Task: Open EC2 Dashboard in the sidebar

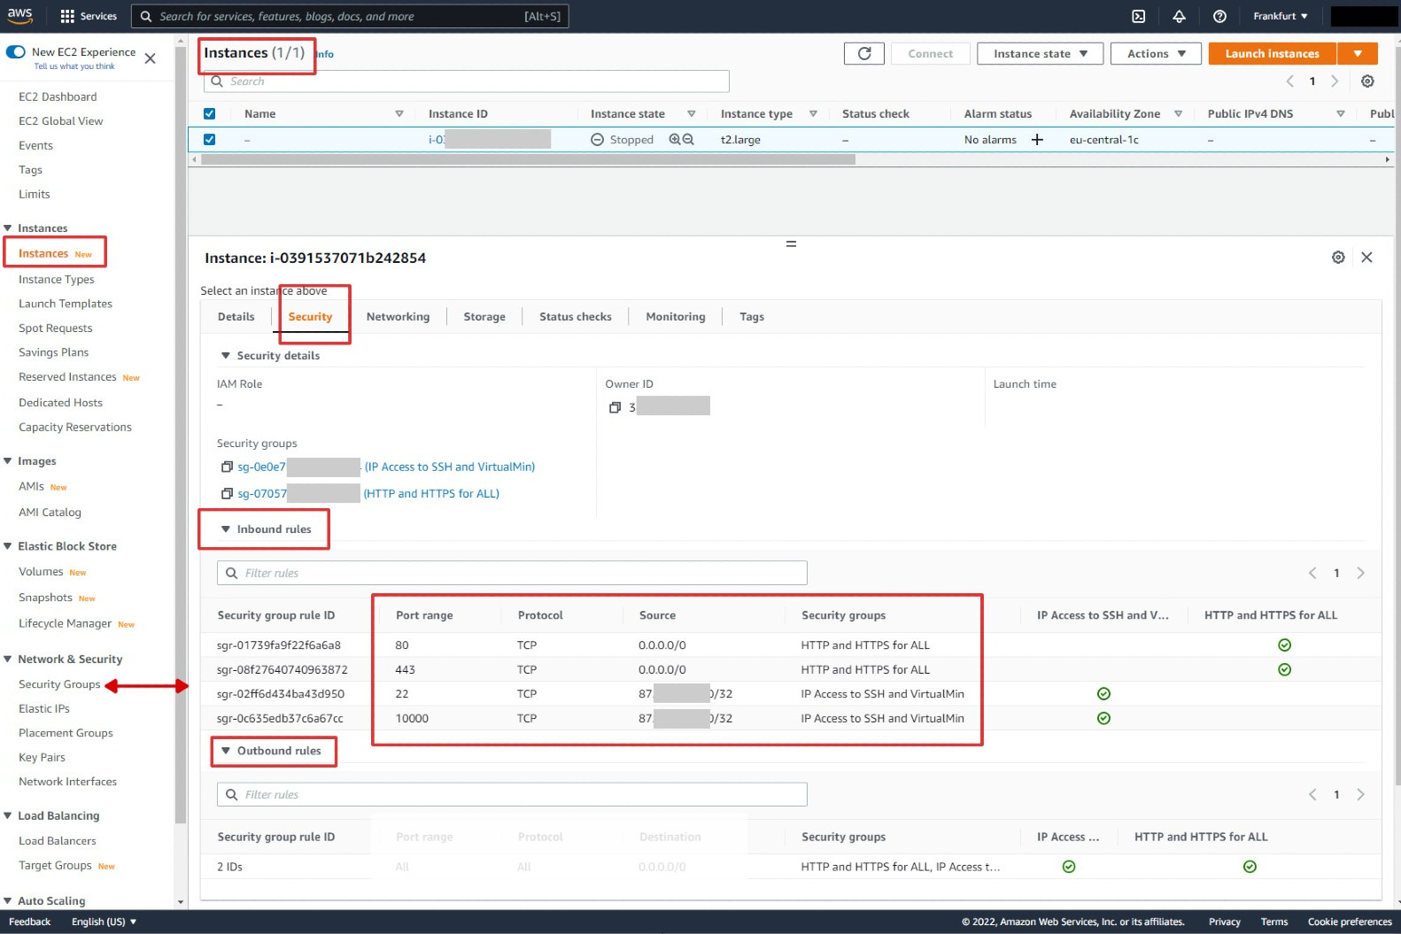Action: 58,96
